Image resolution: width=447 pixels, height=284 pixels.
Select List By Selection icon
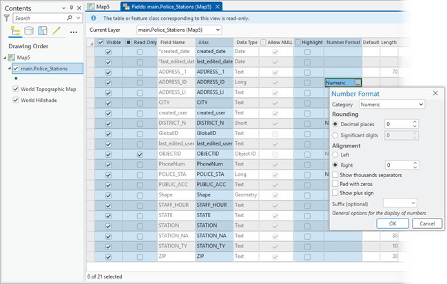[x=43, y=32]
